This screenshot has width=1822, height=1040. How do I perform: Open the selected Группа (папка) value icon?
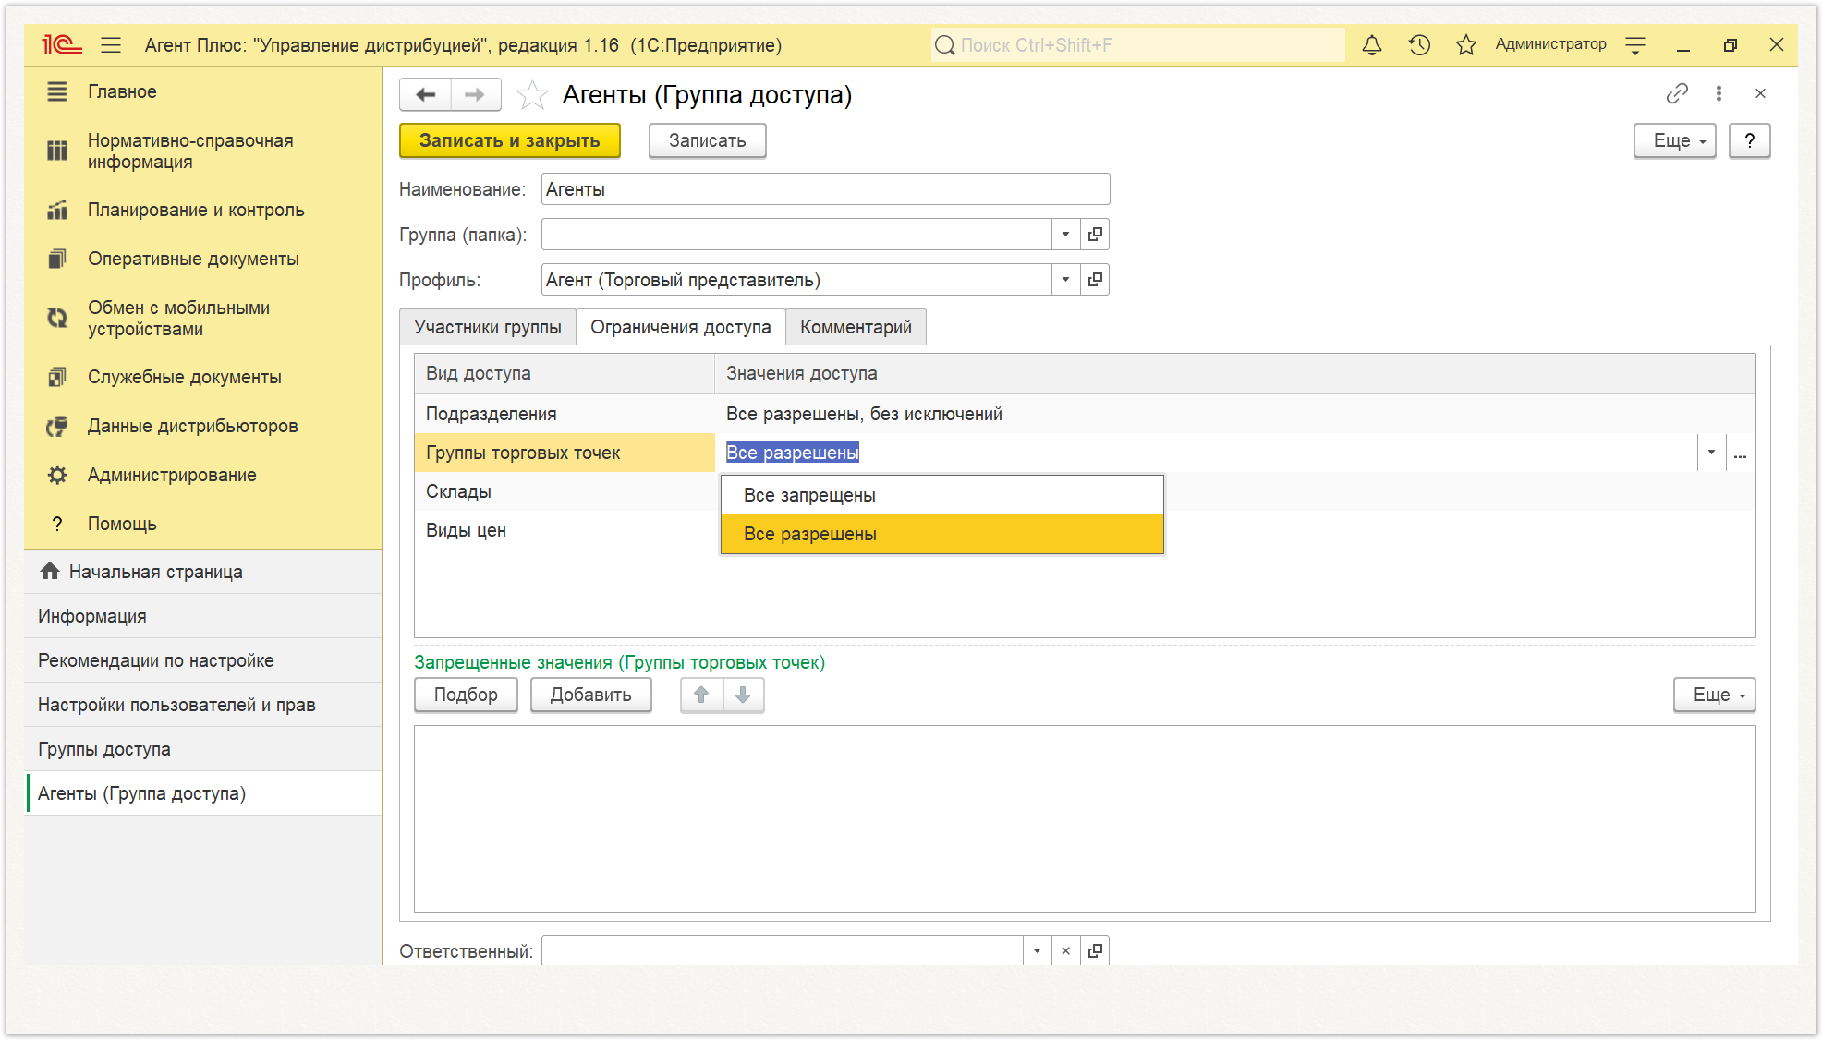coord(1095,235)
